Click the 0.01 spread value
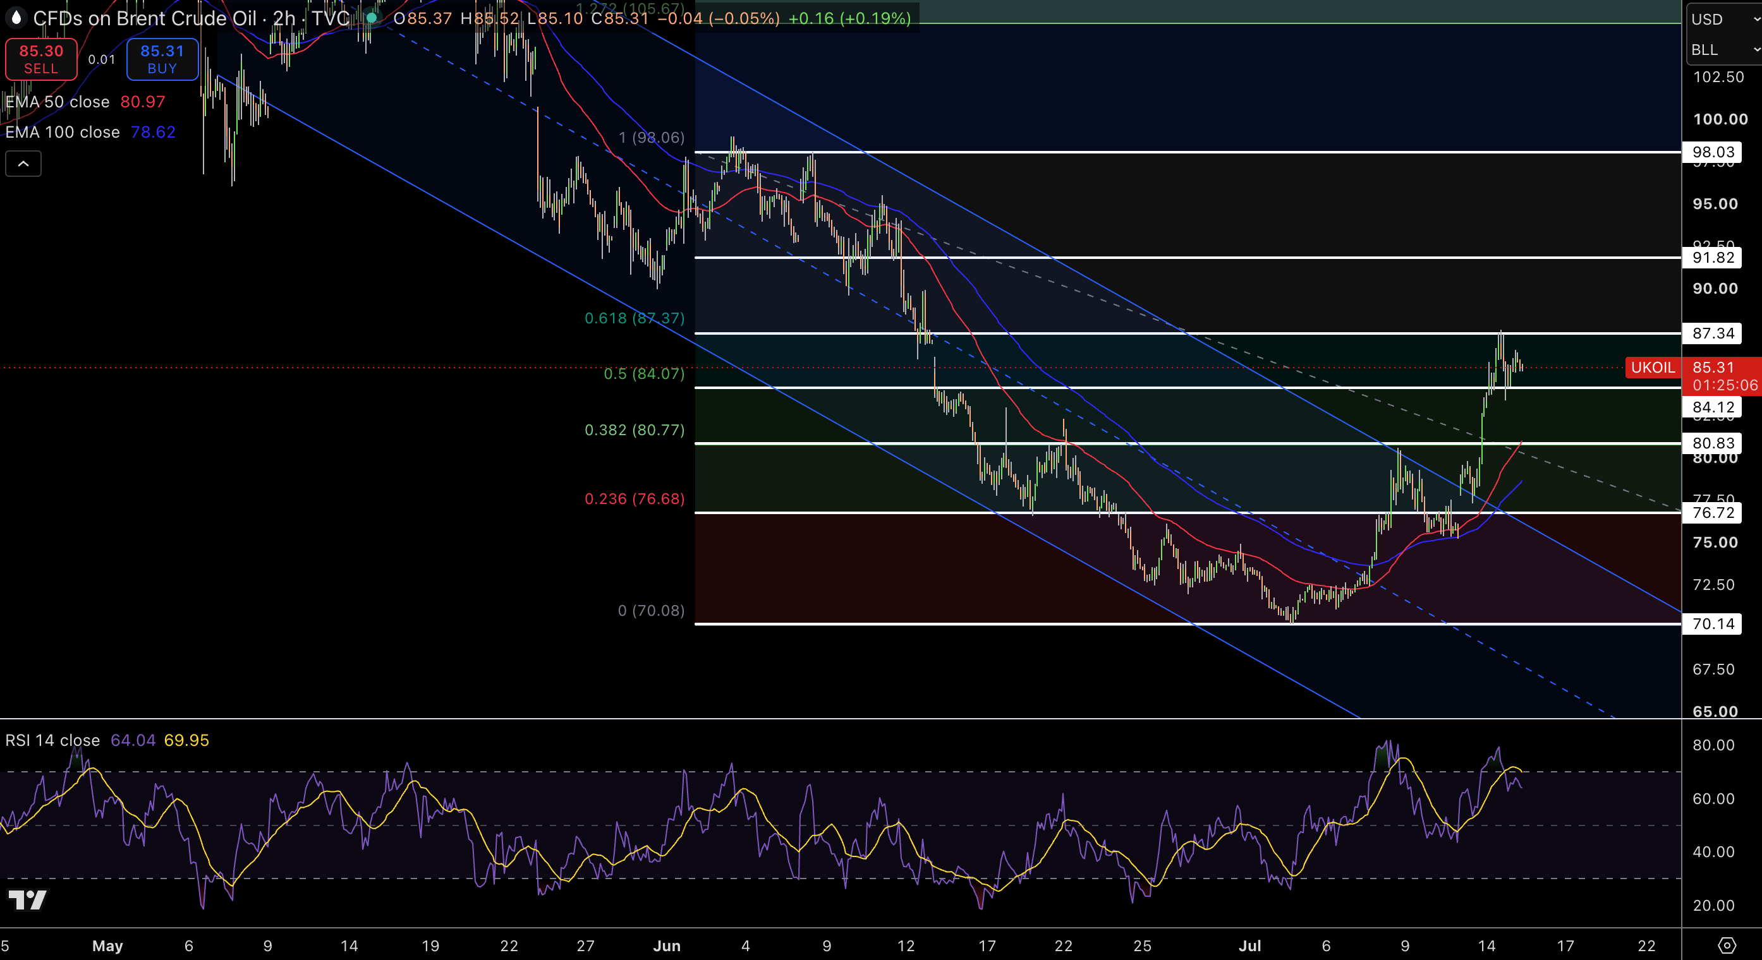The height and width of the screenshot is (960, 1762). coord(102,59)
